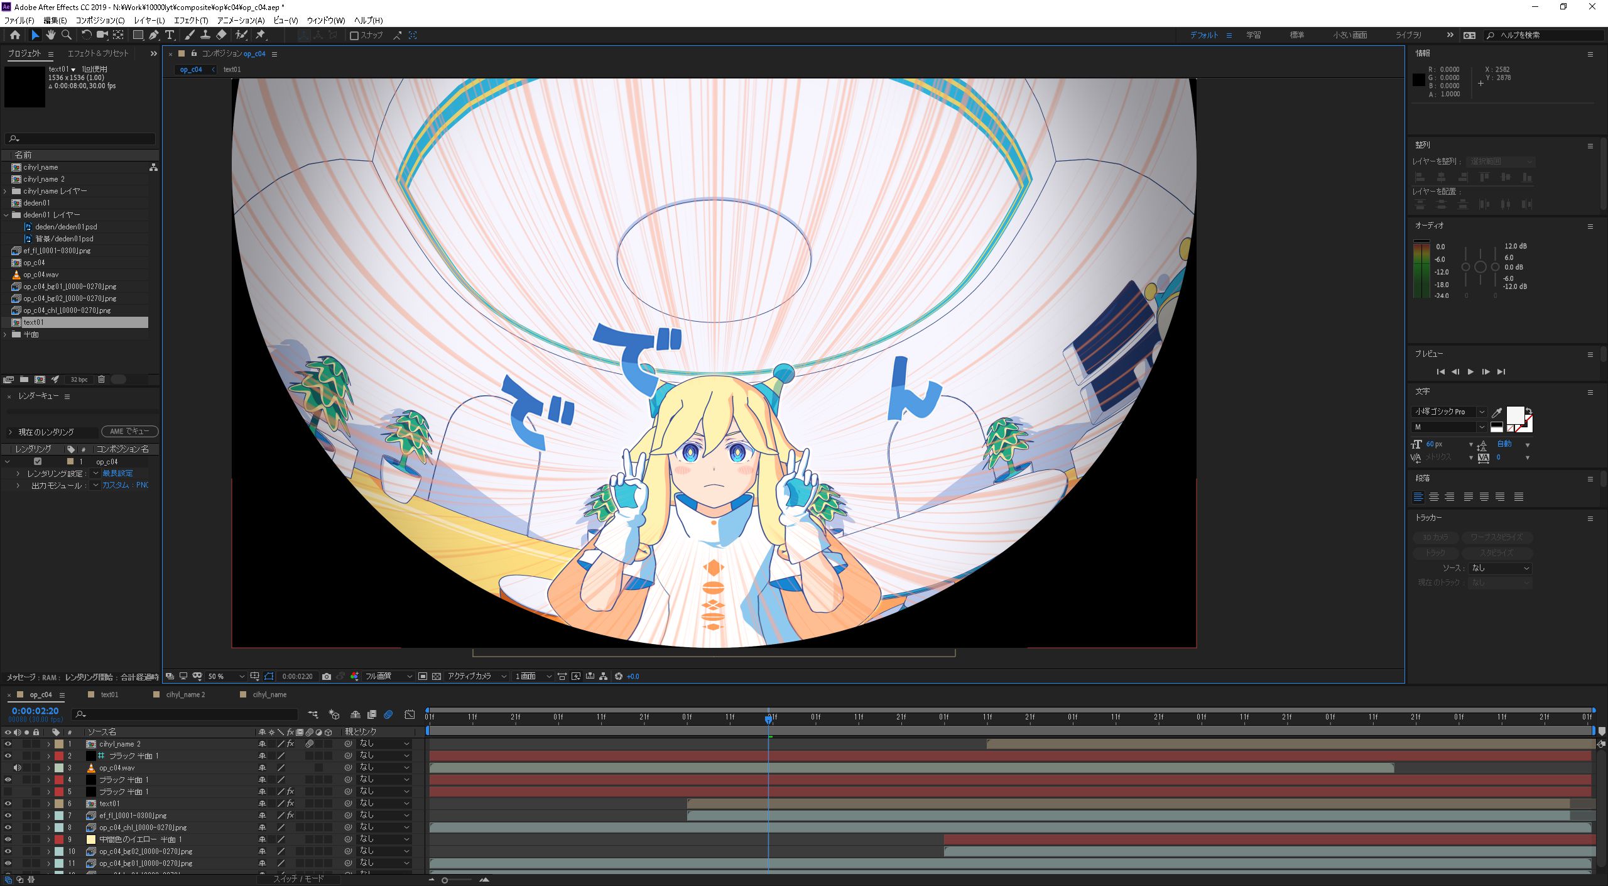
Task: Expand the レンダリング設定 row
Action: [x=18, y=473]
